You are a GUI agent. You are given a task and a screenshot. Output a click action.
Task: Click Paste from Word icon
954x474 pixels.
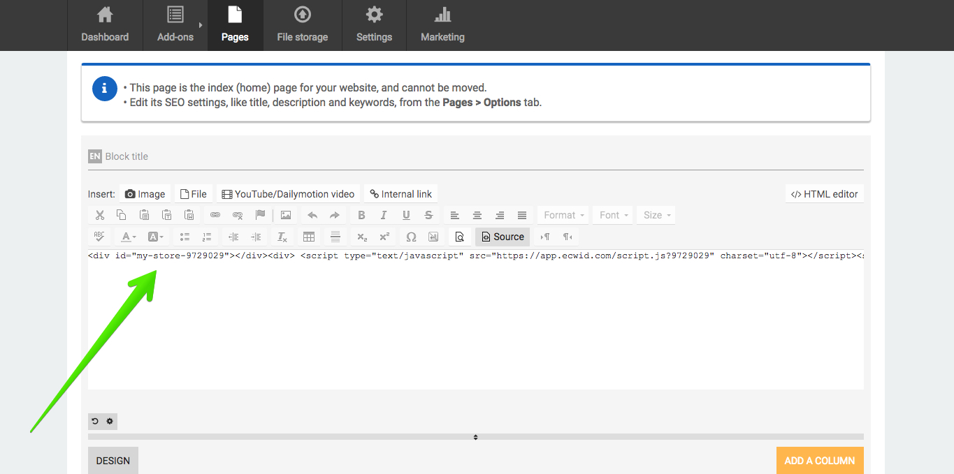point(189,215)
